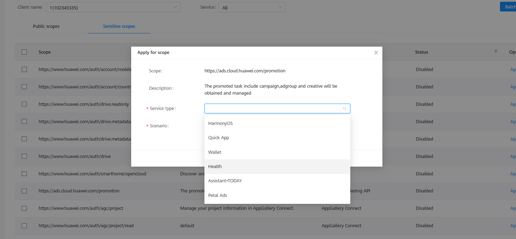Image resolution: width=516 pixels, height=239 pixels.
Task: Check the box for the agc/project scope row
Action: [x=24, y=208]
